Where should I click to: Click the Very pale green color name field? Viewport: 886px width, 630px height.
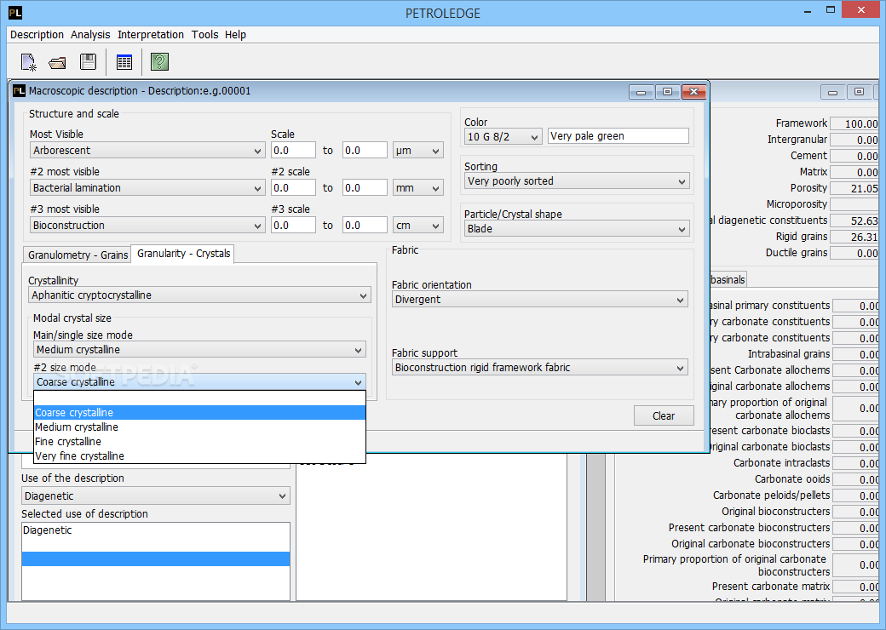coord(618,136)
